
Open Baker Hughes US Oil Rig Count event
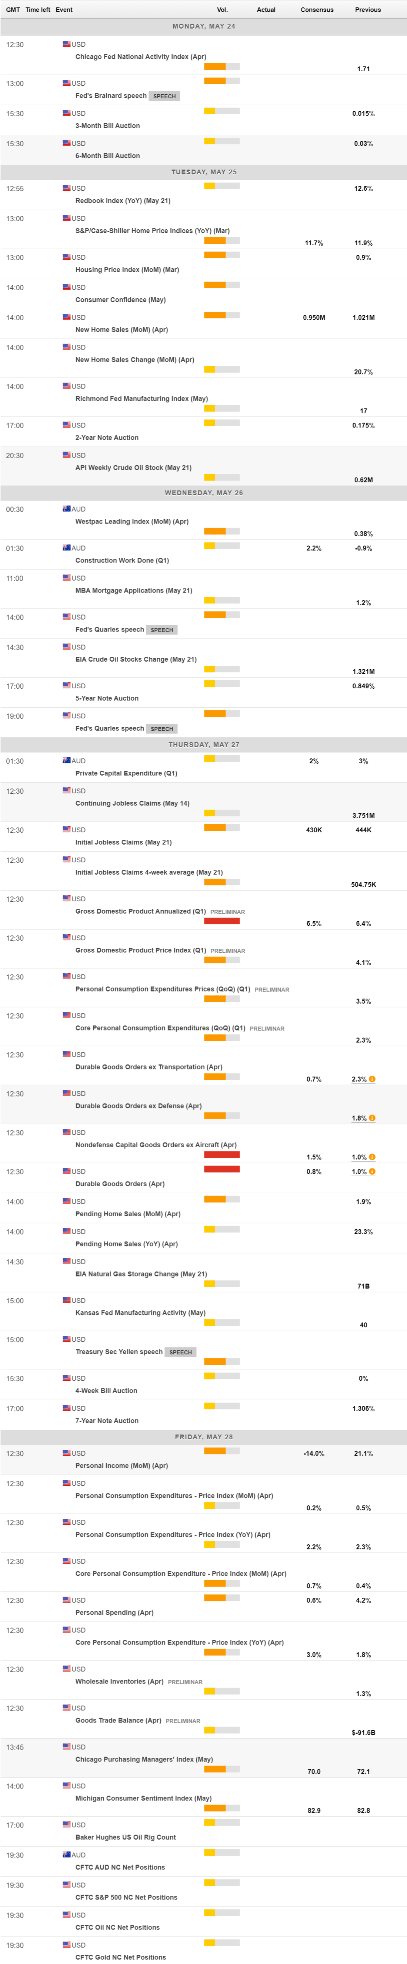(126, 1837)
